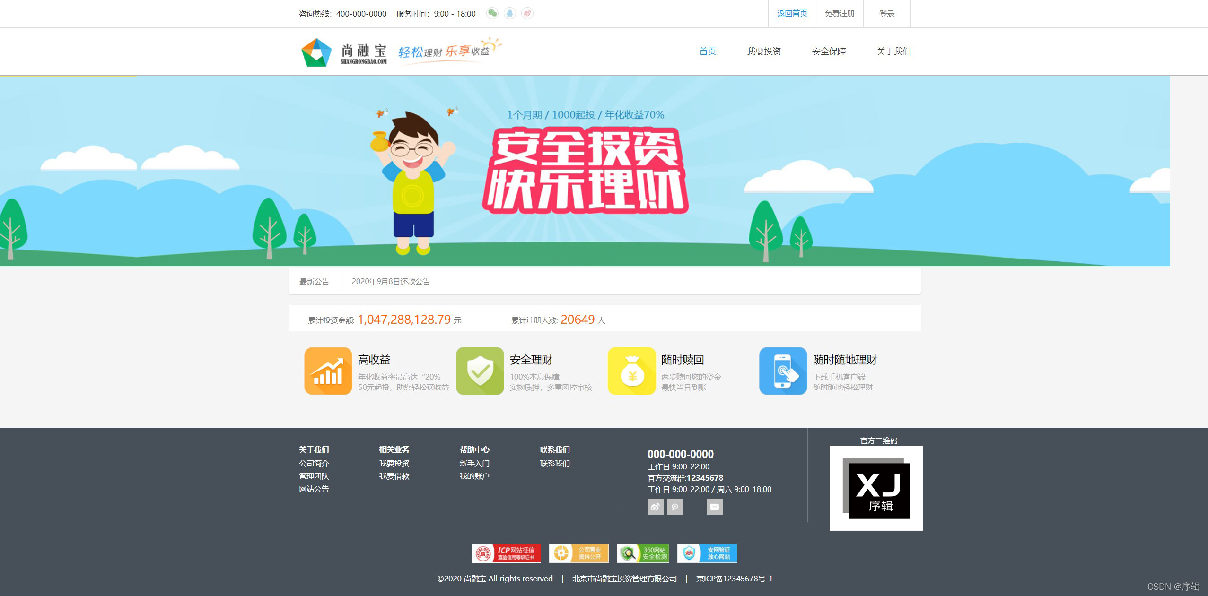
Task: Open the 2020年9月8日还款公告 announcement
Action: tap(391, 282)
